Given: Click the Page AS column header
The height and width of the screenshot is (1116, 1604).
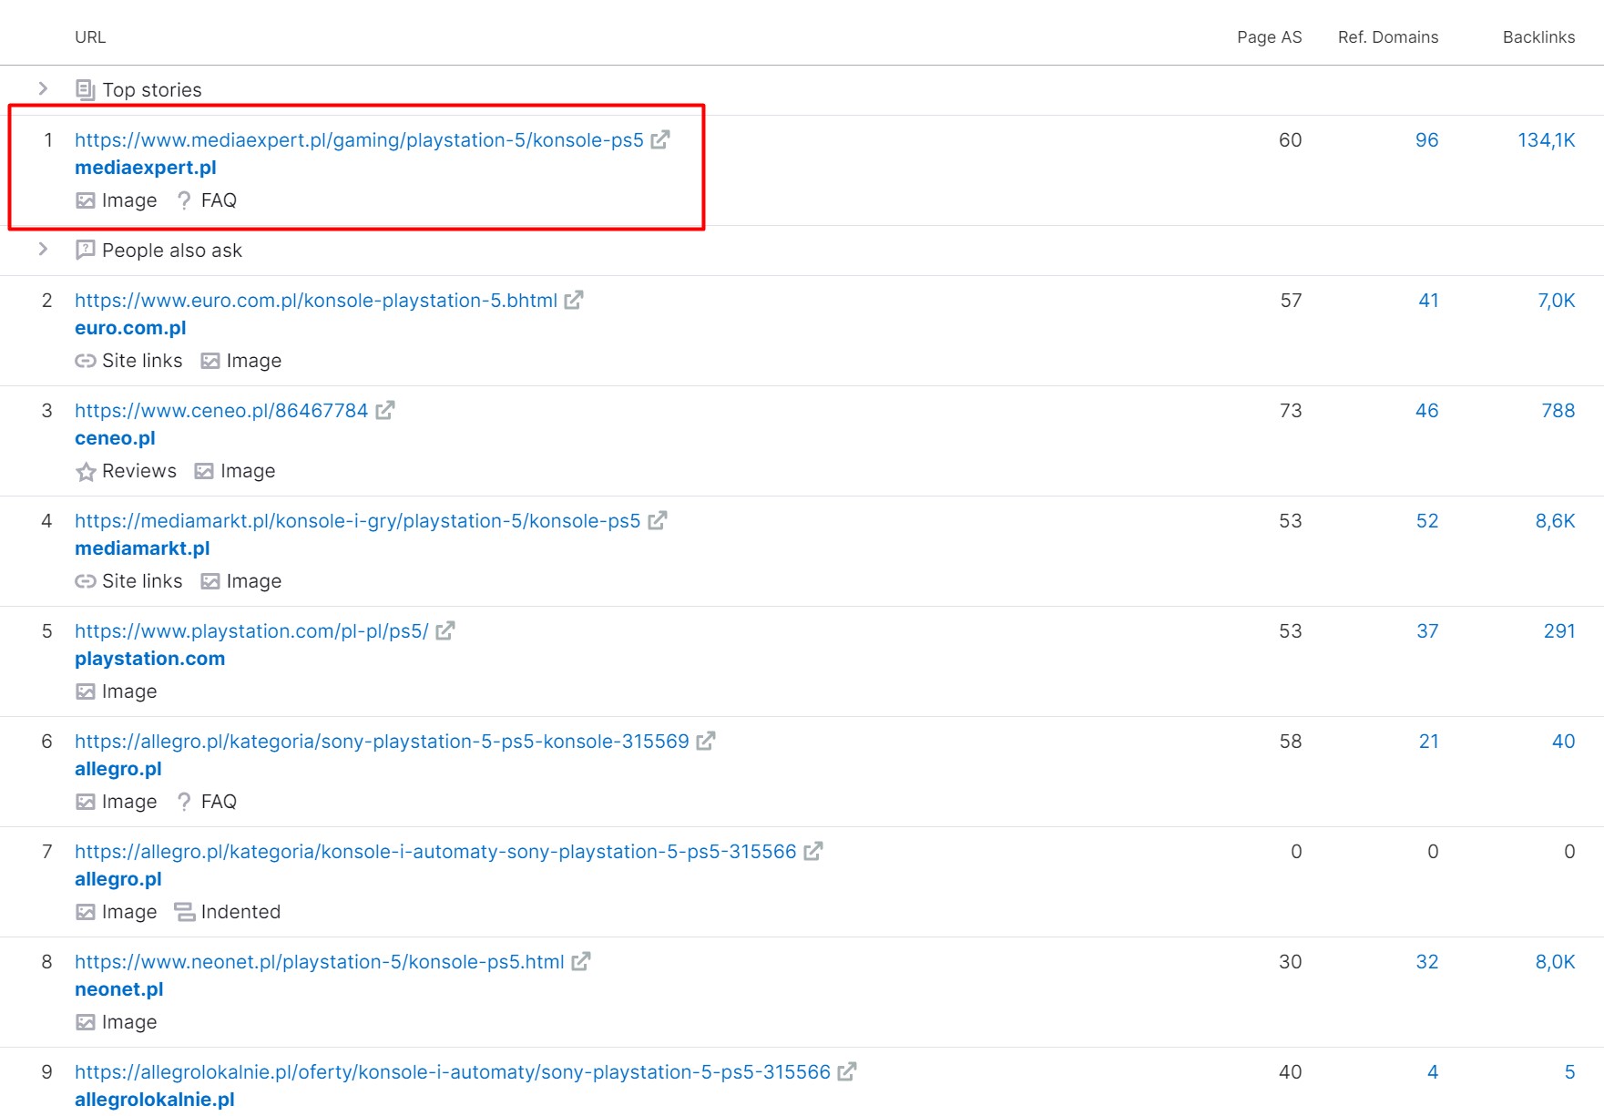Looking at the screenshot, I should (x=1269, y=37).
